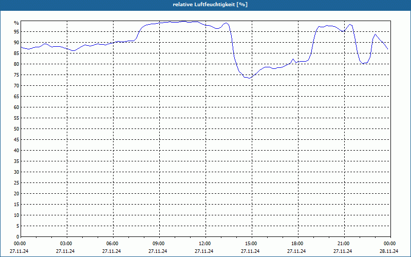411x257 pixels.
Task: Select the 28.11.24 date label
Action: coord(389,251)
